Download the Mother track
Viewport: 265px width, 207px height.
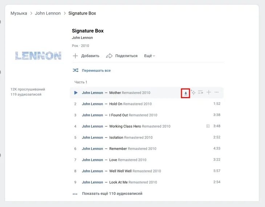coord(185,93)
